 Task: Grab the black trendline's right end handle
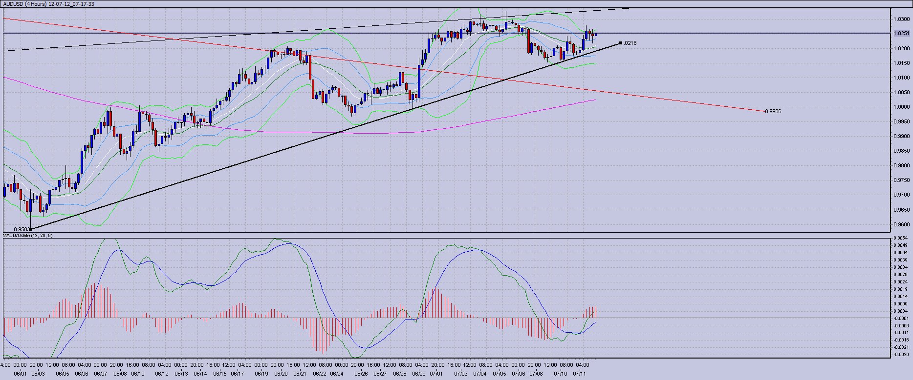(x=621, y=43)
